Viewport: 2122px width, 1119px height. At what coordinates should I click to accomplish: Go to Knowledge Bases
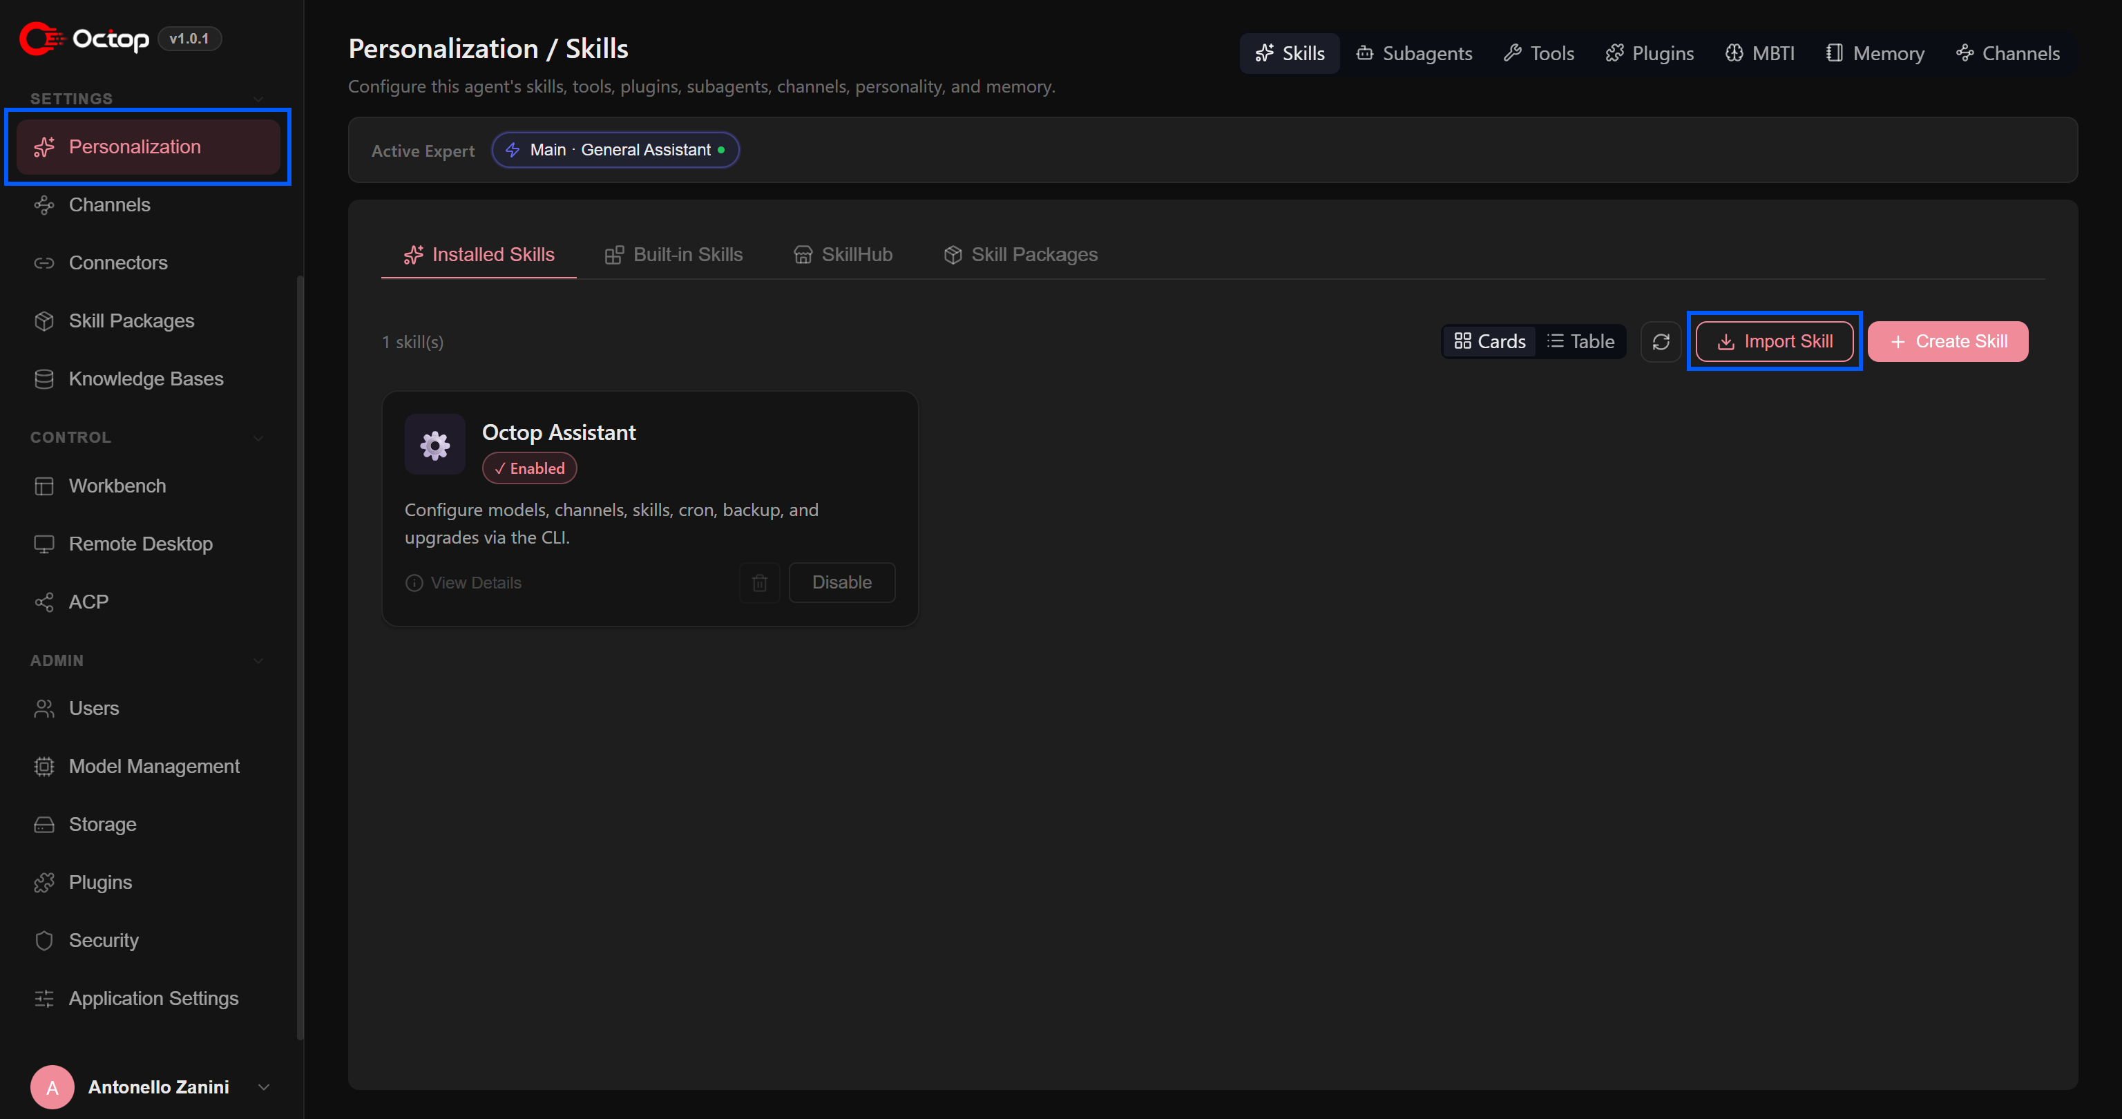coord(149,379)
